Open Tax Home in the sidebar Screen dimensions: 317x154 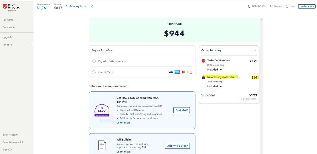[x=8, y=20]
